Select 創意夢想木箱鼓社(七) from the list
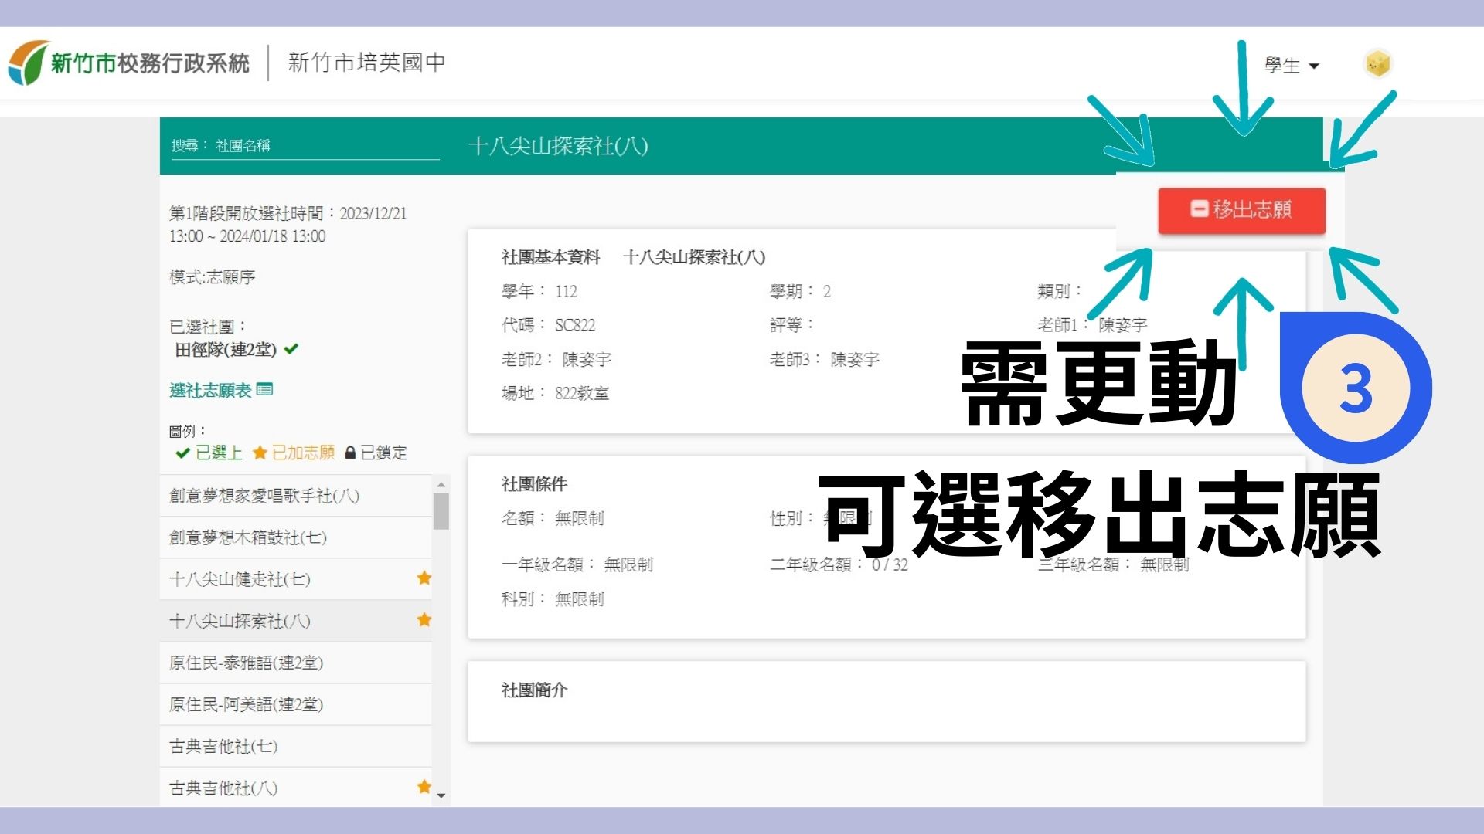Image resolution: width=1484 pixels, height=834 pixels. (248, 537)
